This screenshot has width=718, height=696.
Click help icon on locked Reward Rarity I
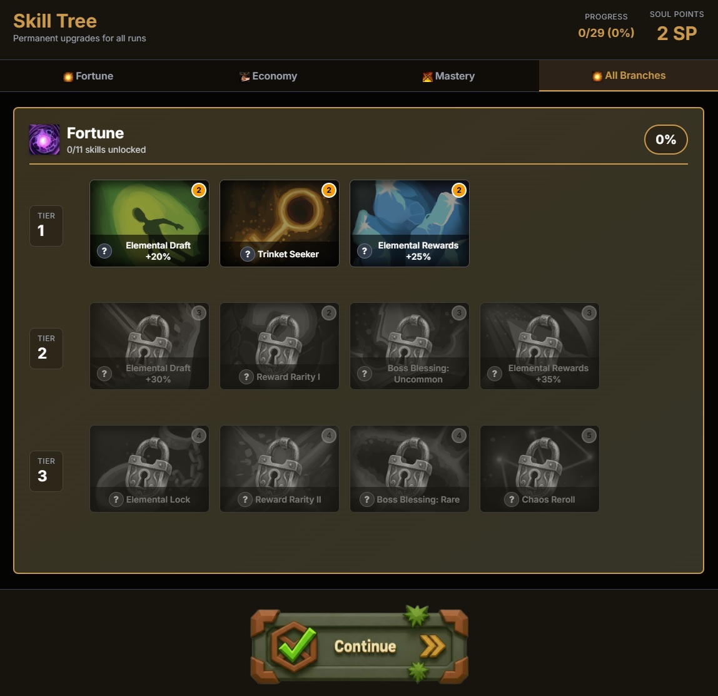coord(246,377)
